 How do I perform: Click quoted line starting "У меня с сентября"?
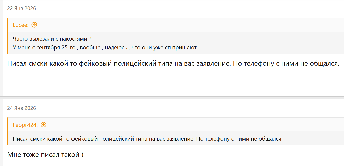[105, 48]
